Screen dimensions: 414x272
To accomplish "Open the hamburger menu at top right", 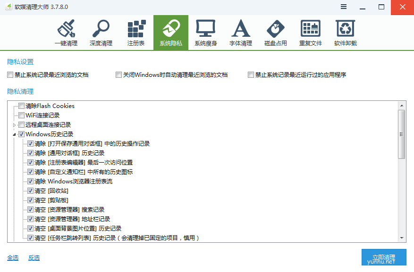I will point(343,7).
